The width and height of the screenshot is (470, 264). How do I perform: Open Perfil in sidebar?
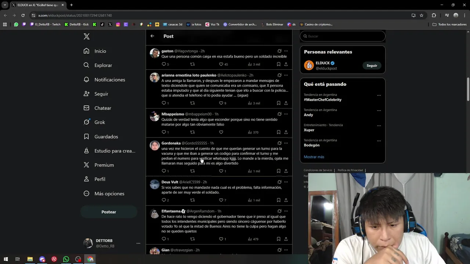(x=95, y=179)
